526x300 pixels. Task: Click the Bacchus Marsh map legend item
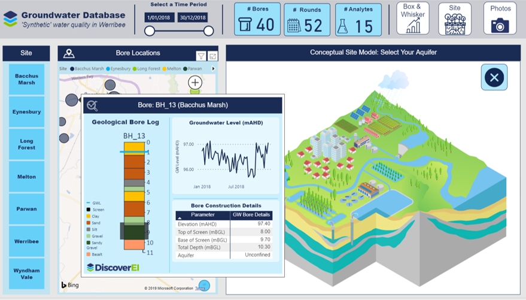point(87,68)
